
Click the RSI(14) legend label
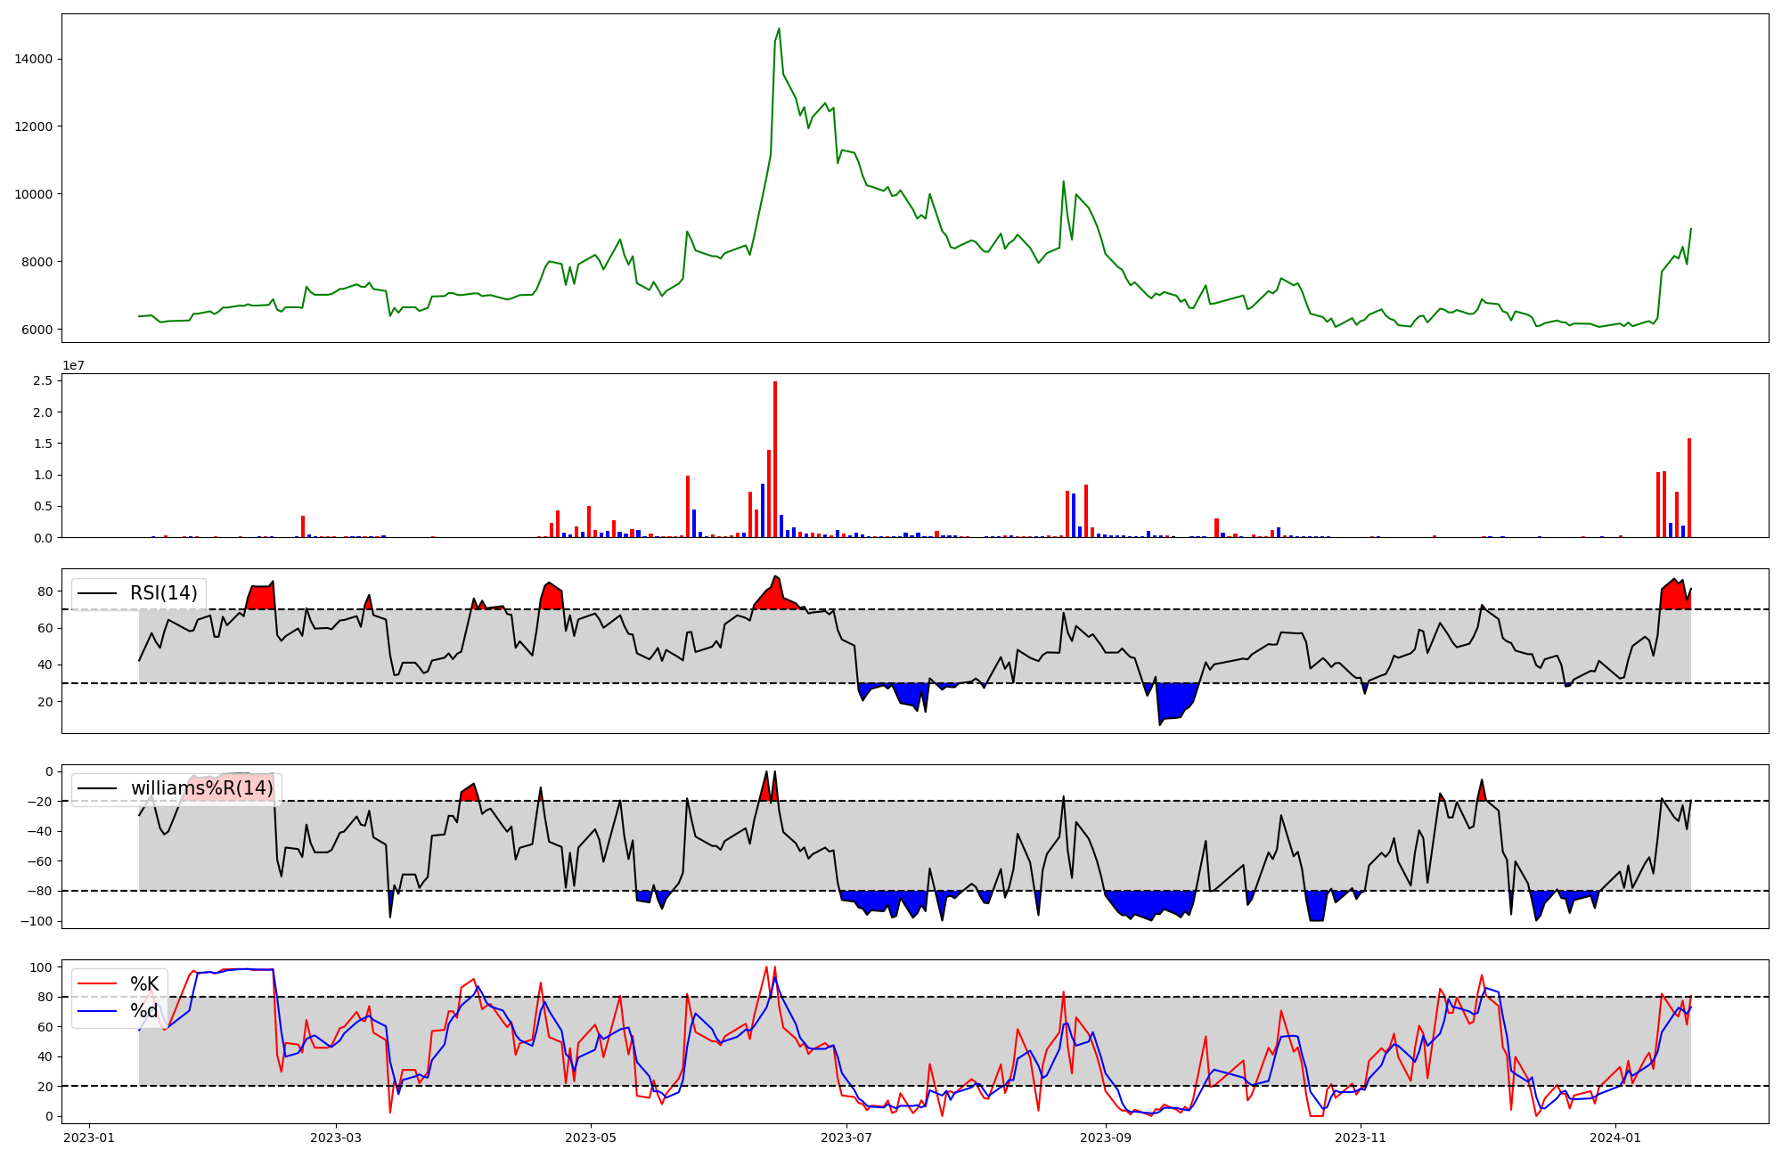click(164, 593)
